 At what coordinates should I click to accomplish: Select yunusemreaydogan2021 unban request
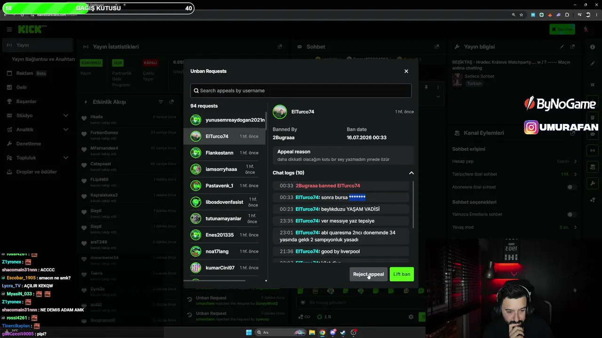tap(228, 120)
